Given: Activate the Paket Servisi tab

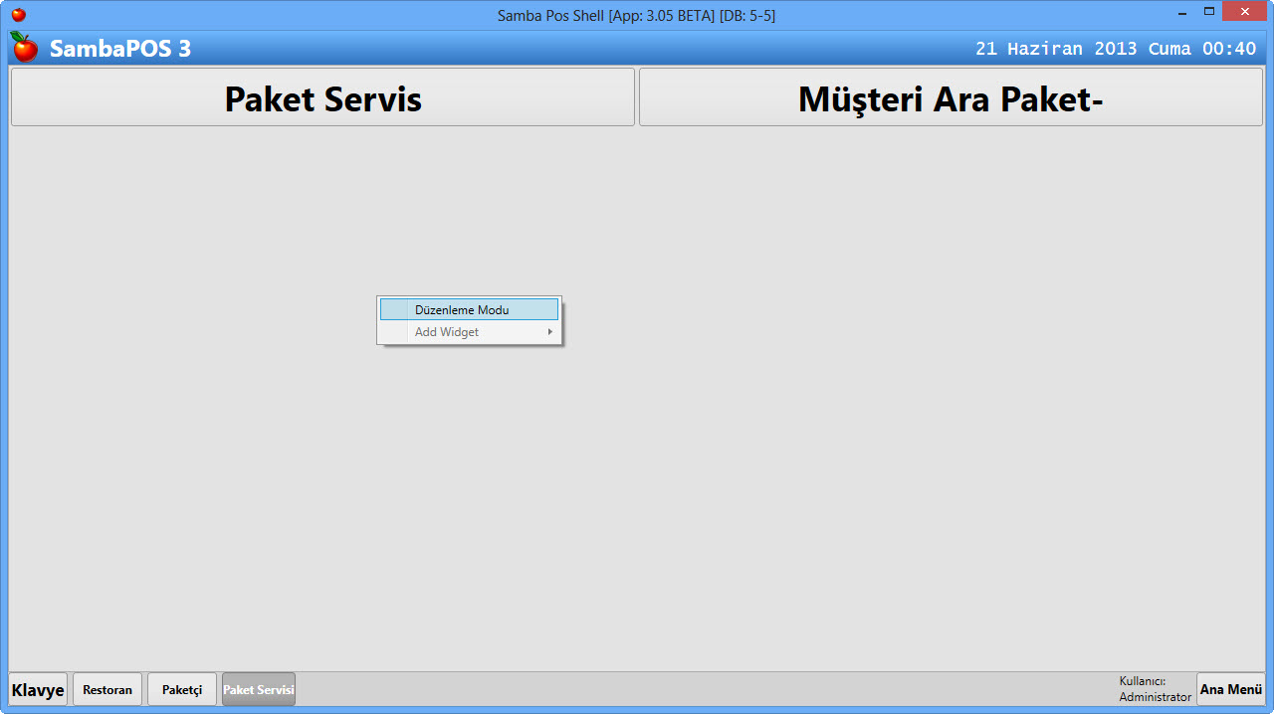Looking at the screenshot, I should pos(258,688).
